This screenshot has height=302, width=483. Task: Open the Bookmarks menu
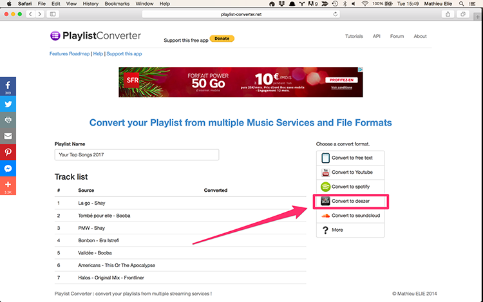pyautogui.click(x=117, y=4)
